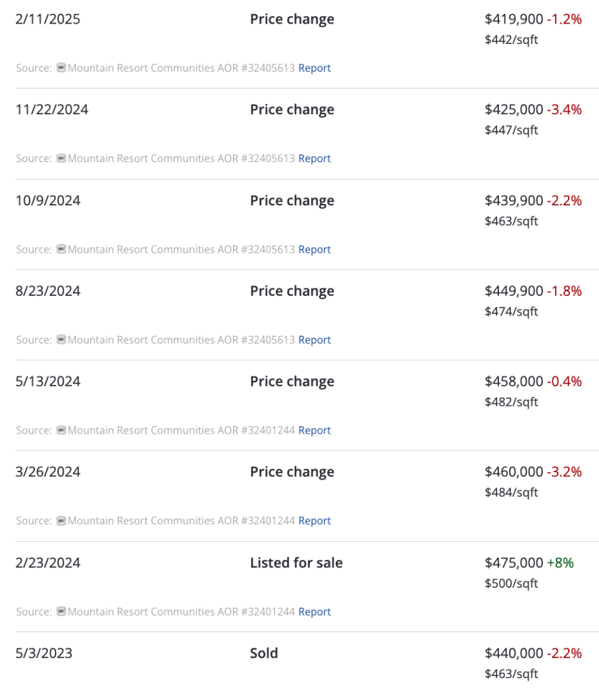599x691 pixels.
Task: Click the MLS source icon under 2/11/2025
Action: (61, 68)
